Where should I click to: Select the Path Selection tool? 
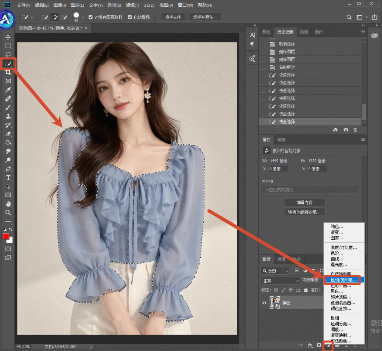coord(8,186)
